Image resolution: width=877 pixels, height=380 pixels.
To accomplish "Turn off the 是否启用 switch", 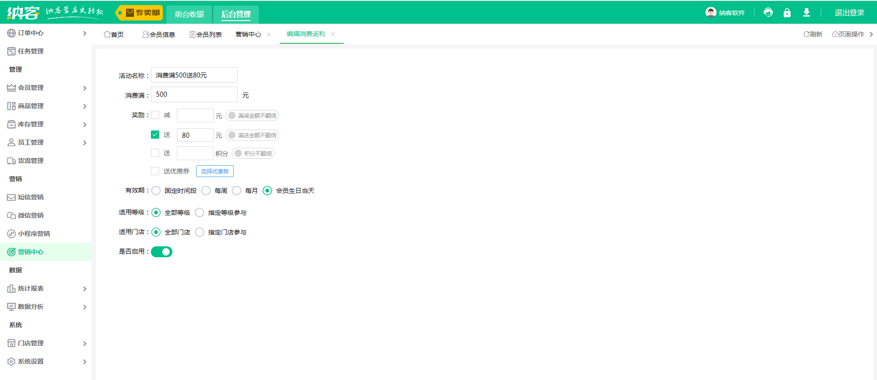I will point(161,252).
